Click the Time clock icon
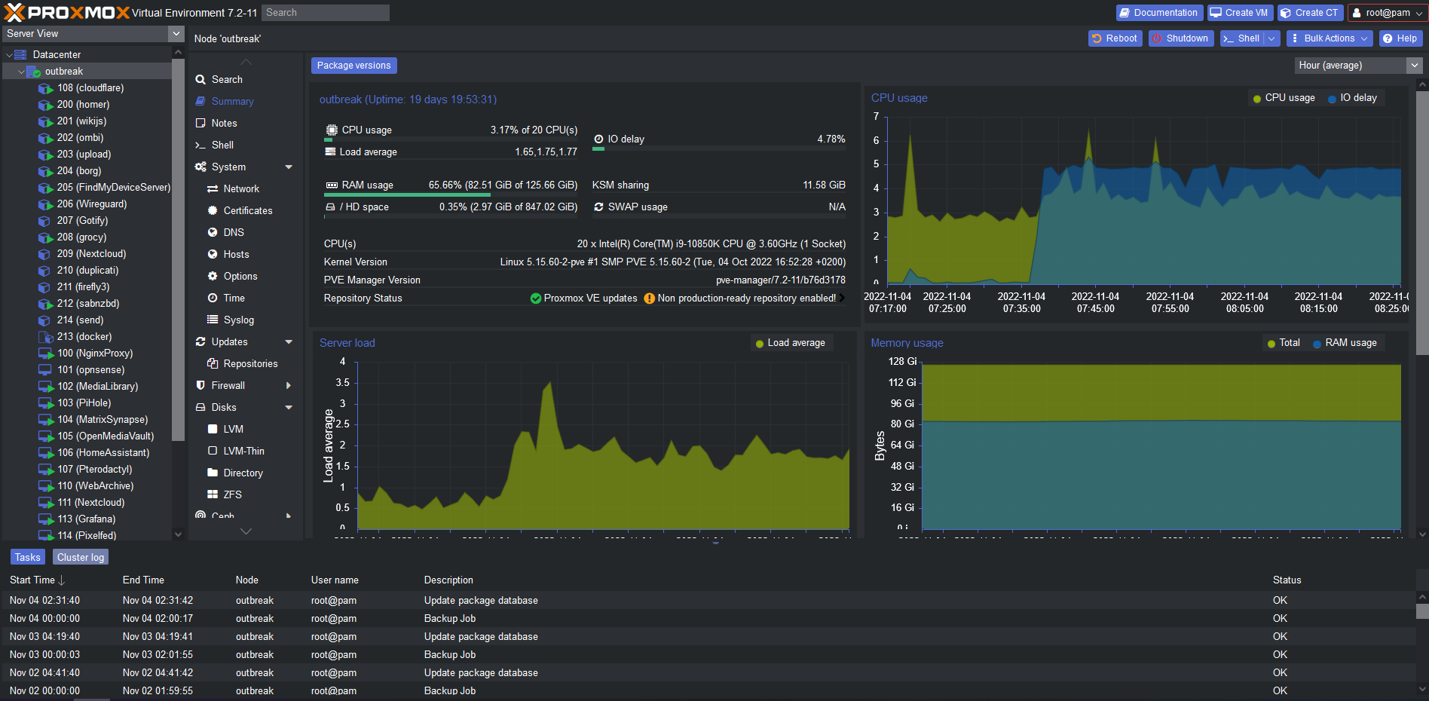Image resolution: width=1429 pixels, height=701 pixels. [x=213, y=298]
